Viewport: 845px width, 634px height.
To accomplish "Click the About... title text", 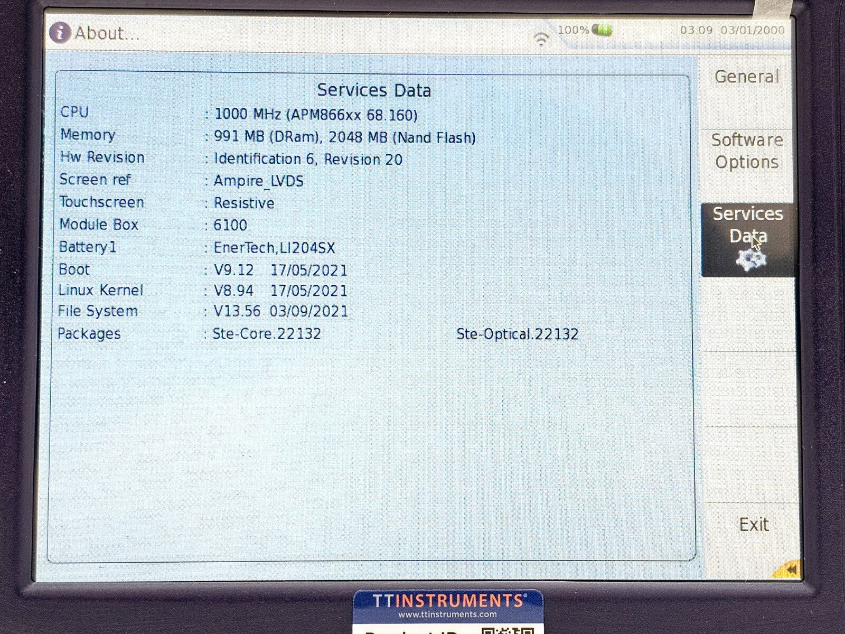I will (107, 33).
